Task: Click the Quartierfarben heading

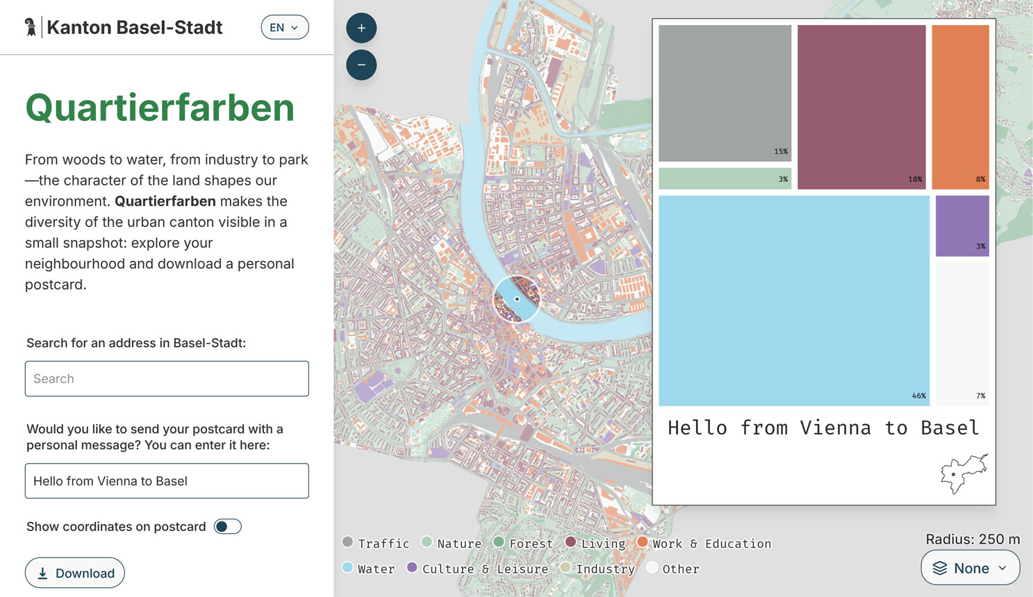Action: 160,108
